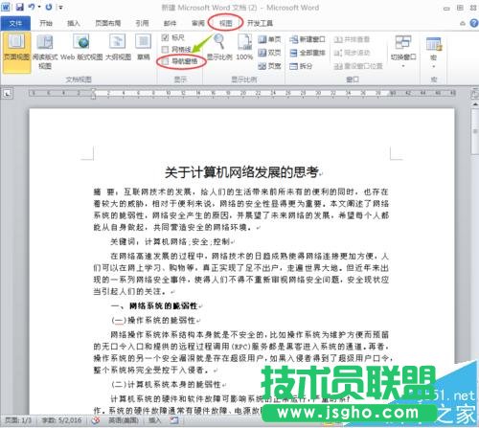
Task: Click the scrollbar up arrow
Action: [x=475, y=103]
